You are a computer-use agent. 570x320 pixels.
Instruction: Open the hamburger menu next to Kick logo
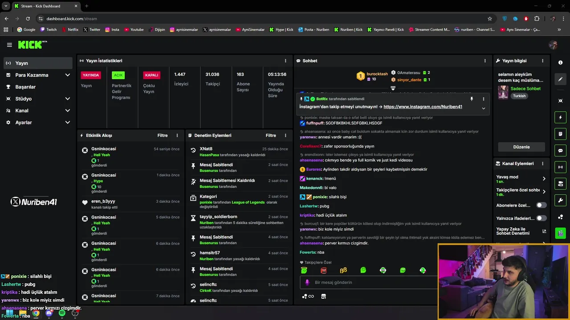pyautogui.click(x=9, y=45)
